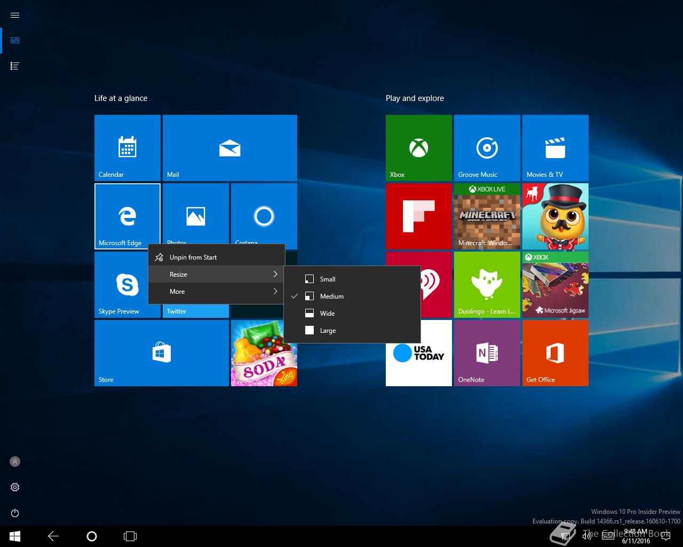Open the touch keyboard icon
683x547 pixels.
(x=608, y=536)
